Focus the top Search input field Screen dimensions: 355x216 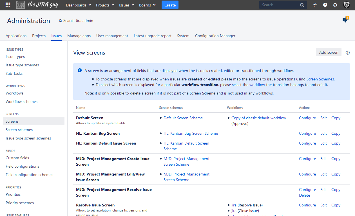279,5
